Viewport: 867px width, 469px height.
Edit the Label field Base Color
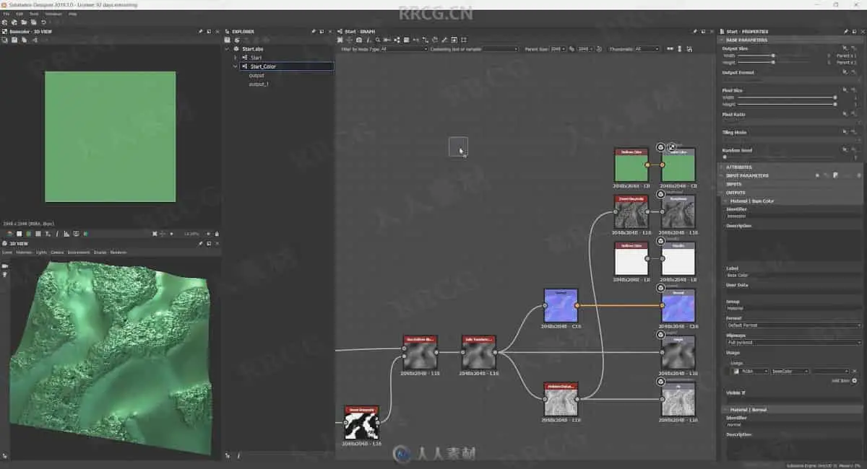[x=793, y=275]
